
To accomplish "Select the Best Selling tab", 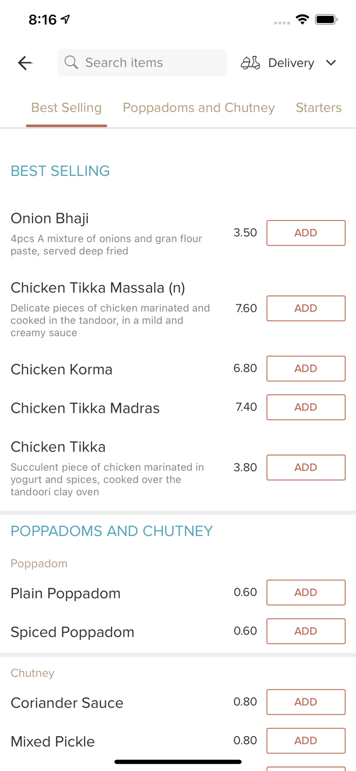I will pyautogui.click(x=66, y=107).
